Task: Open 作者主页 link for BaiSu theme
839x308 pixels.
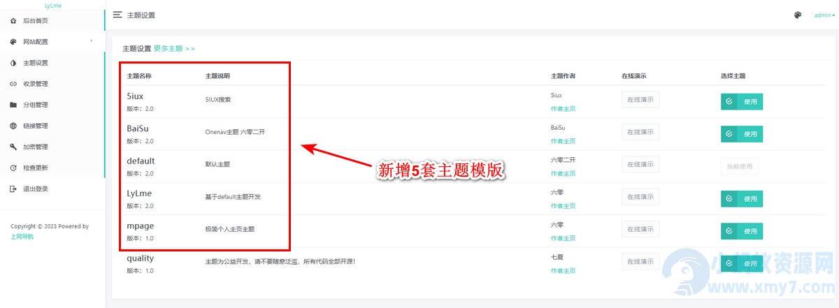Action: tap(563, 141)
